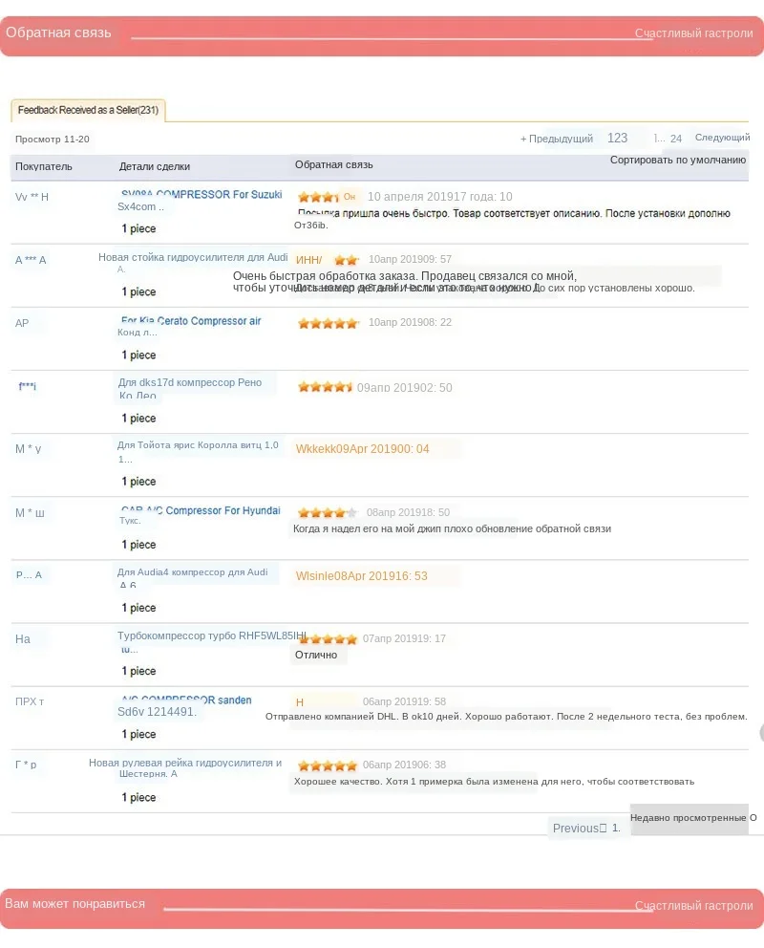This screenshot has width=764, height=948.
Task: Open the "Сортировать по умолчанию" sort dropdown
Action: click(x=678, y=160)
